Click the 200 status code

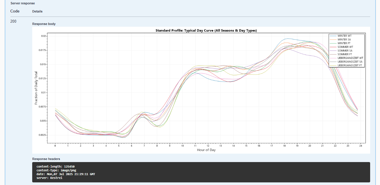click(x=13, y=21)
